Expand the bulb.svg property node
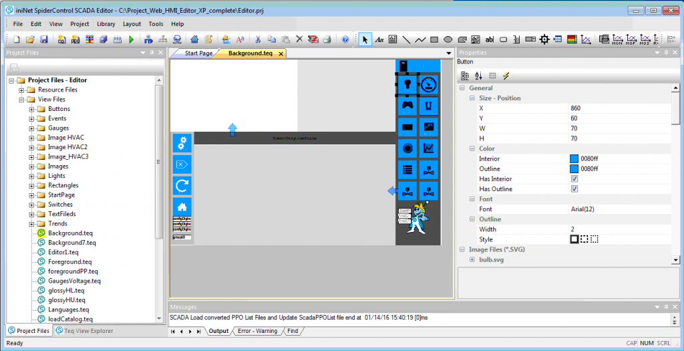This screenshot has height=351, width=684. pyautogui.click(x=472, y=259)
